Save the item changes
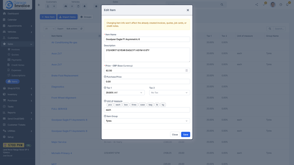The height and width of the screenshot is (165, 294). click(186, 134)
